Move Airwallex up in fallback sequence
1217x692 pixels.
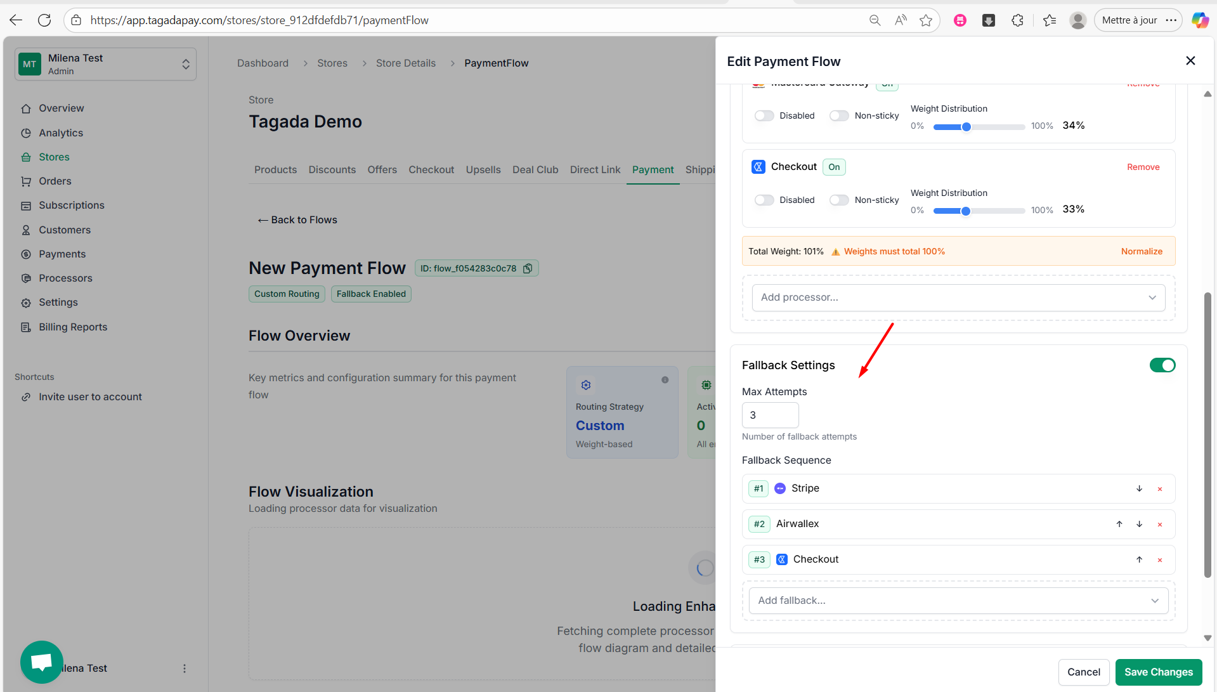(x=1119, y=524)
